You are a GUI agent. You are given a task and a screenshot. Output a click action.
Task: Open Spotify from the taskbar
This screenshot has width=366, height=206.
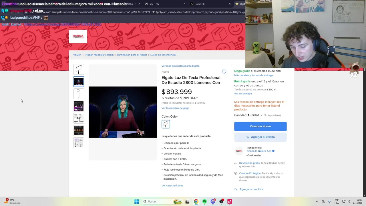(x=204, y=201)
